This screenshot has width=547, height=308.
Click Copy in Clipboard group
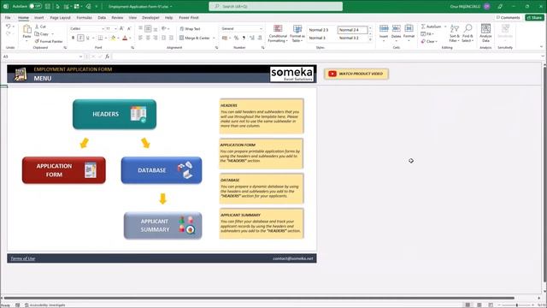click(x=42, y=34)
